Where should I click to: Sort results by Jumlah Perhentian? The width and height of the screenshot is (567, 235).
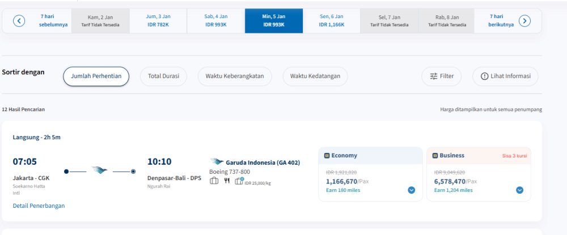pos(96,76)
